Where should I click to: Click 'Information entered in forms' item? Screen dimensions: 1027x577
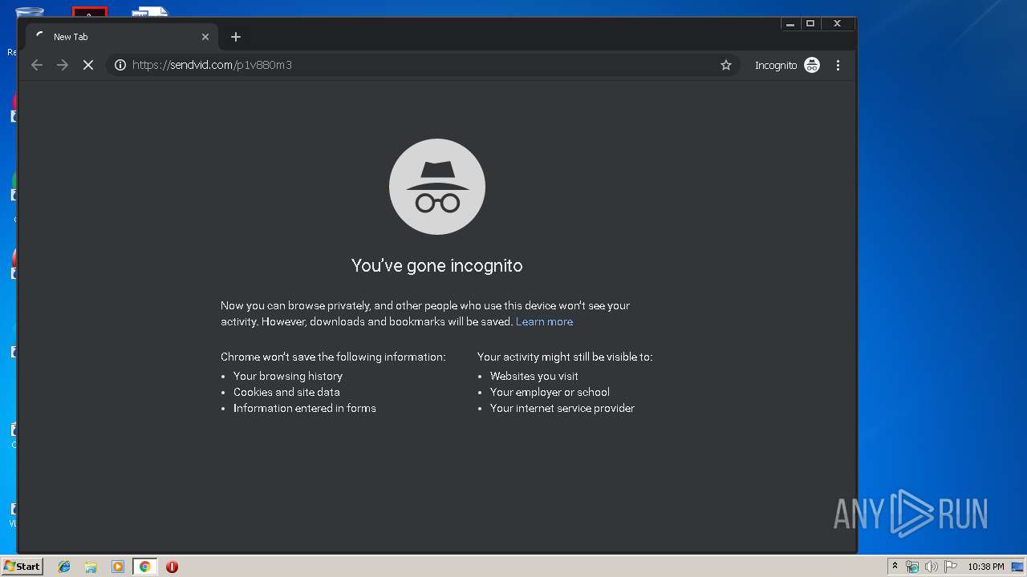[x=305, y=408]
